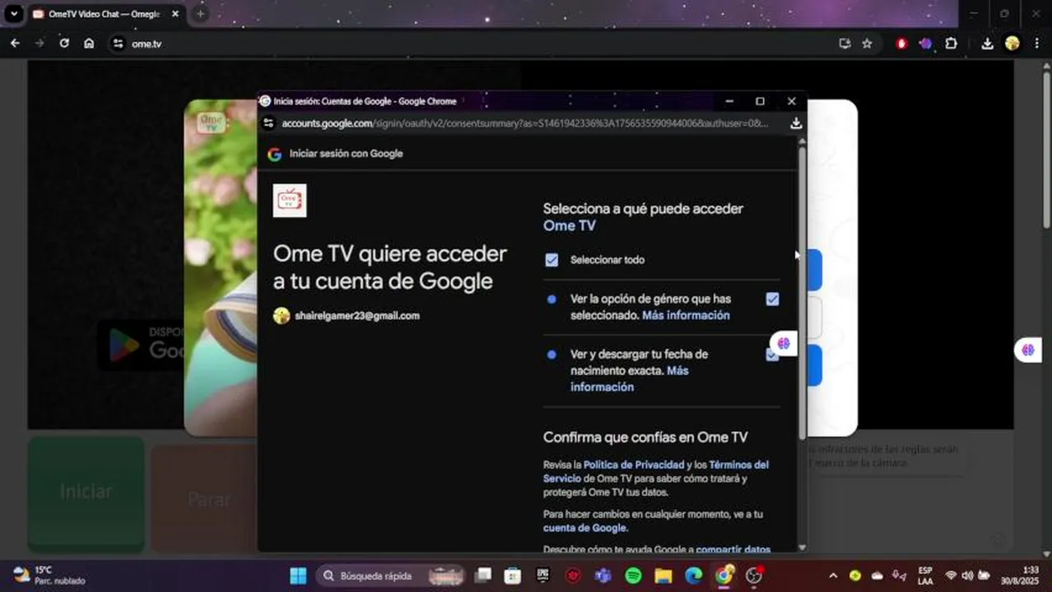
Task: Open the red extension icon in toolbar
Action: coord(901,44)
